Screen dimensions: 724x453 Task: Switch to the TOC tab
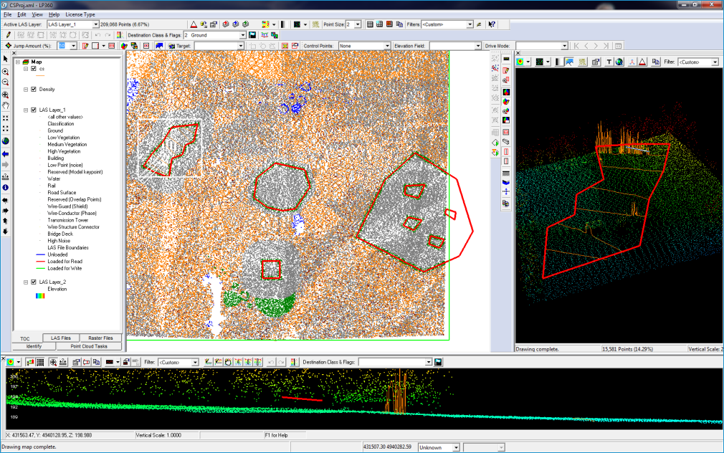pos(25,338)
